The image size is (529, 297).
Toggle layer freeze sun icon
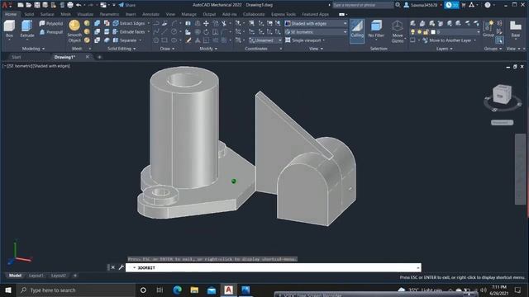point(419,32)
